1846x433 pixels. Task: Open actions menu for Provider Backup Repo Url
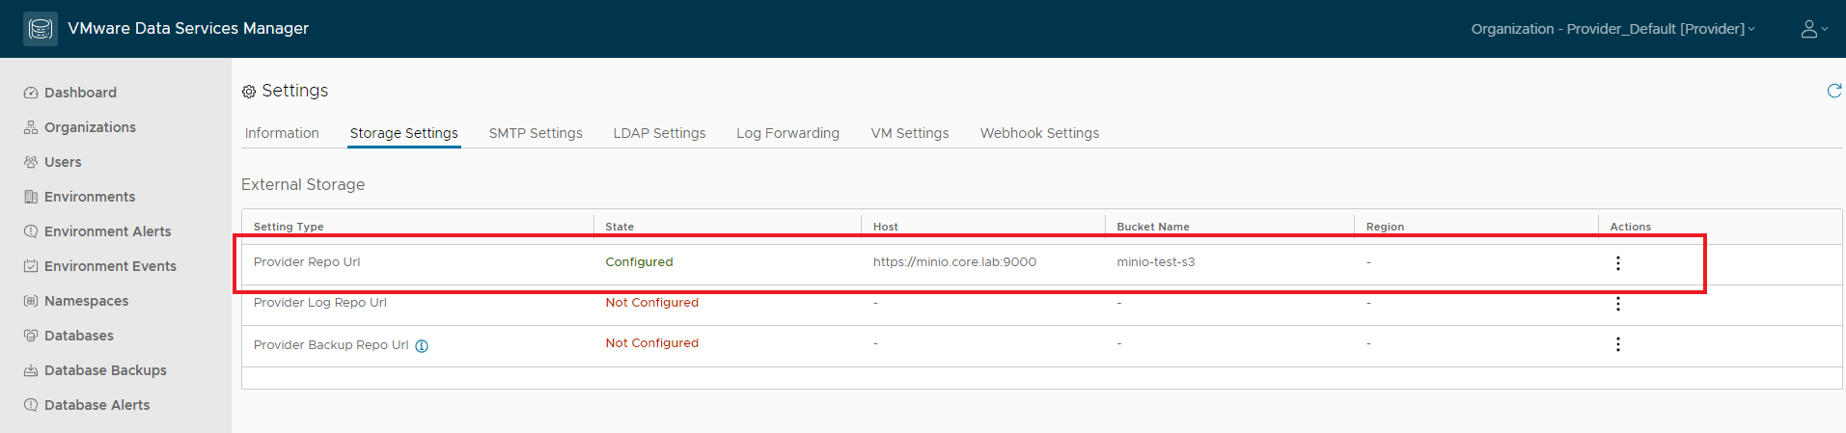pyautogui.click(x=1617, y=344)
